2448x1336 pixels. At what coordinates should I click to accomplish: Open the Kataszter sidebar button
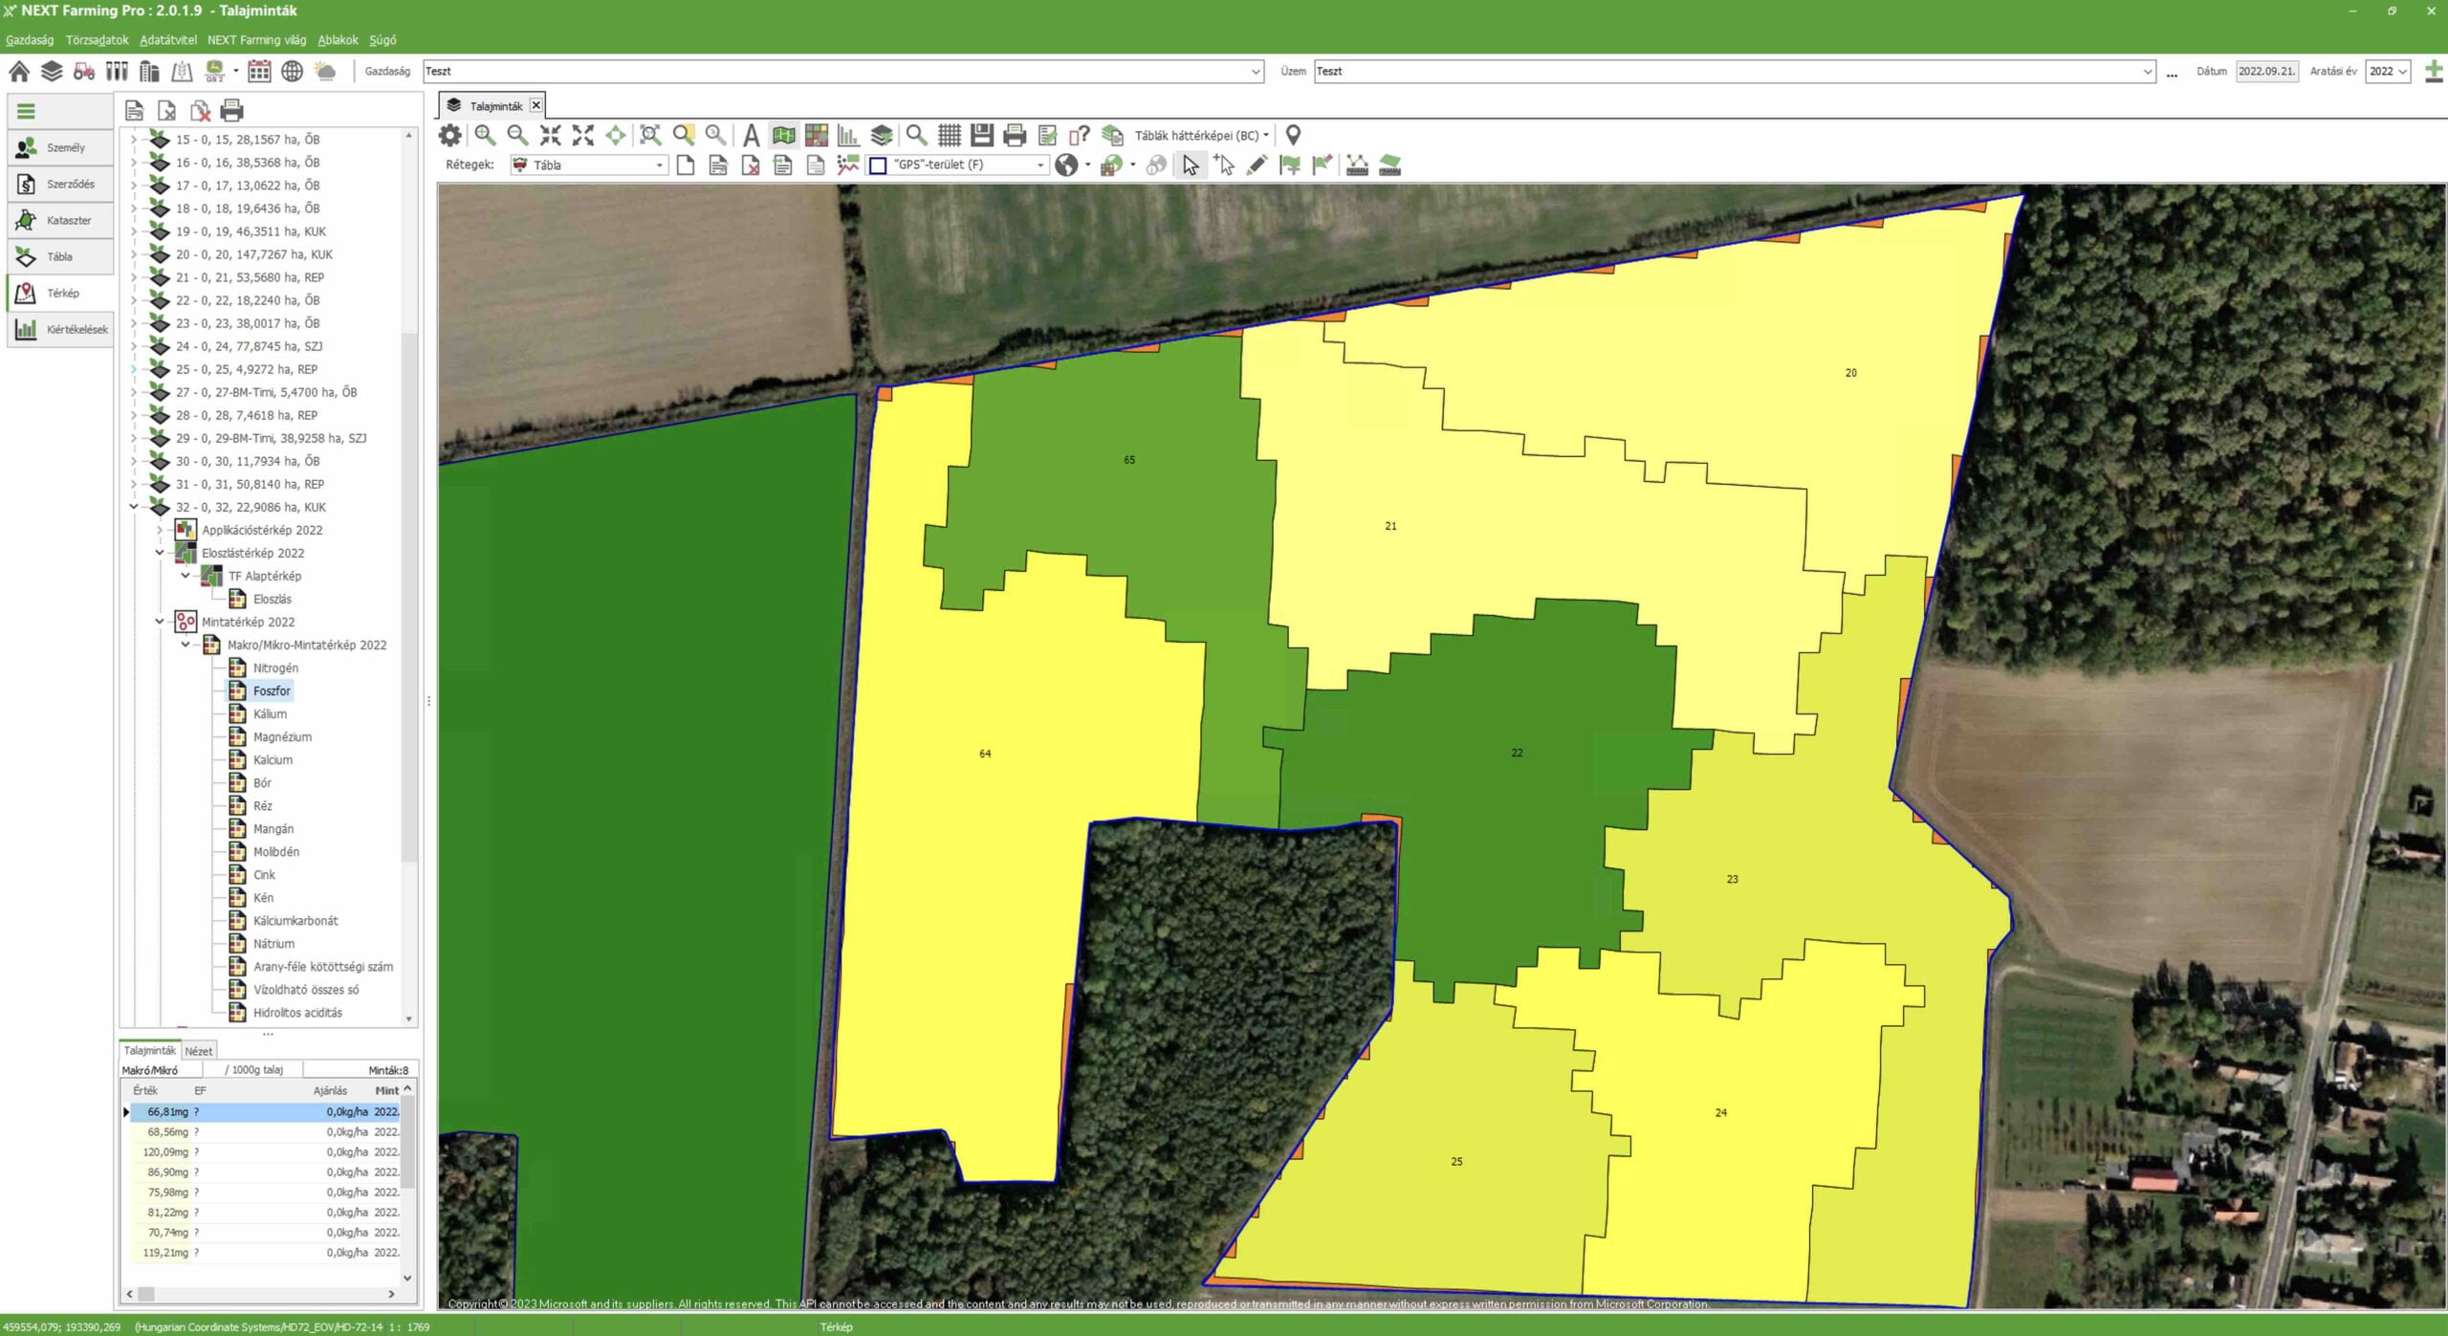click(59, 221)
